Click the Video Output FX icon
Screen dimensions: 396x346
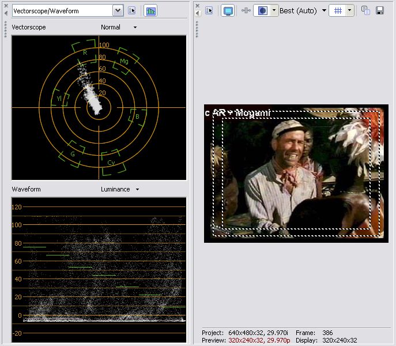click(246, 10)
